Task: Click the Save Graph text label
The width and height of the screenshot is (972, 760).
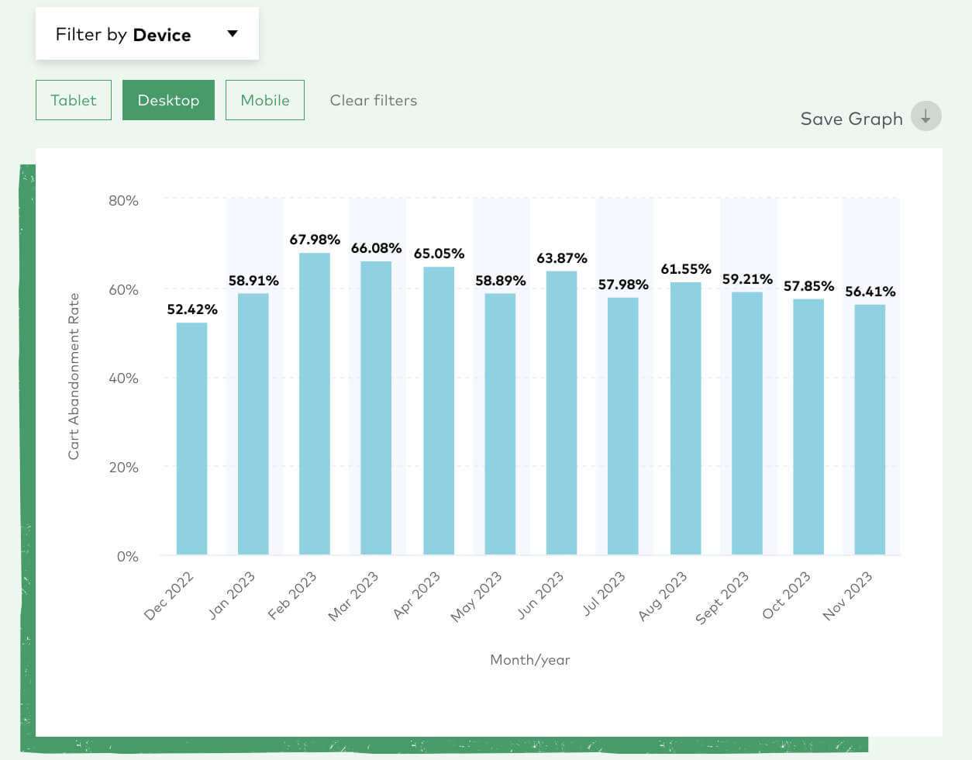Action: point(851,119)
